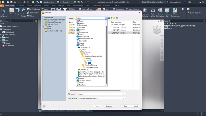This screenshot has height=116, width=206.
Task: Click the help icon at bottom-left of Save As
Action: coord(44,106)
